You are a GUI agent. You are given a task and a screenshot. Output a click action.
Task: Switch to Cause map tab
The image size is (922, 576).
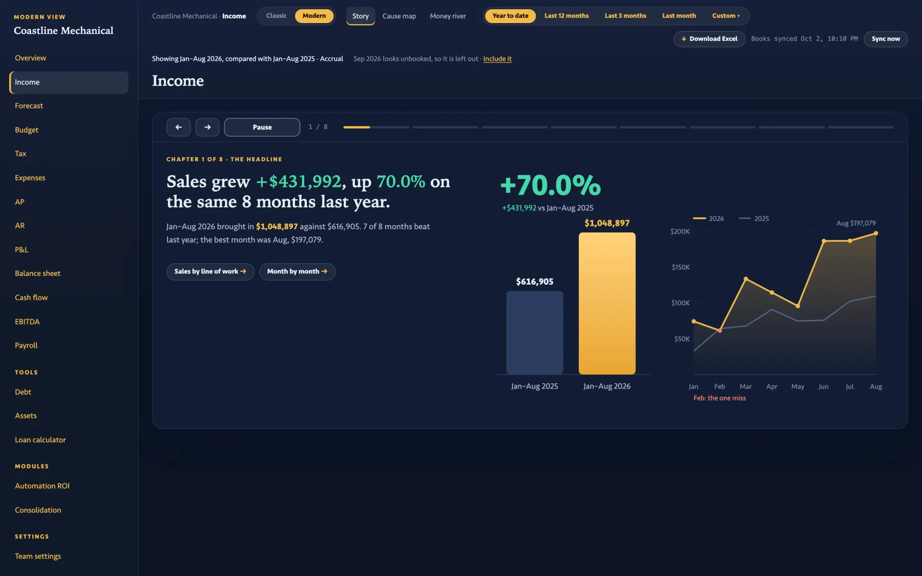coord(399,16)
